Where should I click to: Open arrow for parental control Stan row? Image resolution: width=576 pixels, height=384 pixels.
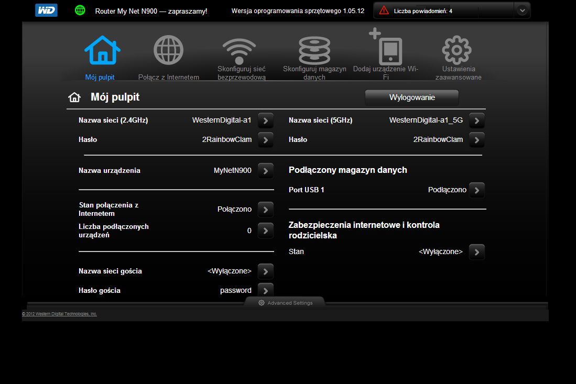pos(477,252)
